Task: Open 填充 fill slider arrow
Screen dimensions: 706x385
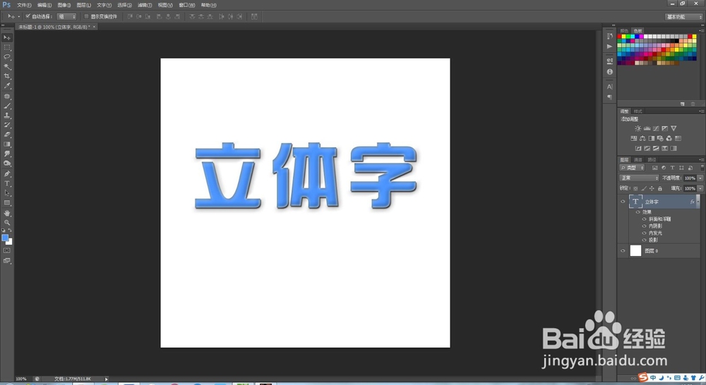Action: (x=700, y=188)
